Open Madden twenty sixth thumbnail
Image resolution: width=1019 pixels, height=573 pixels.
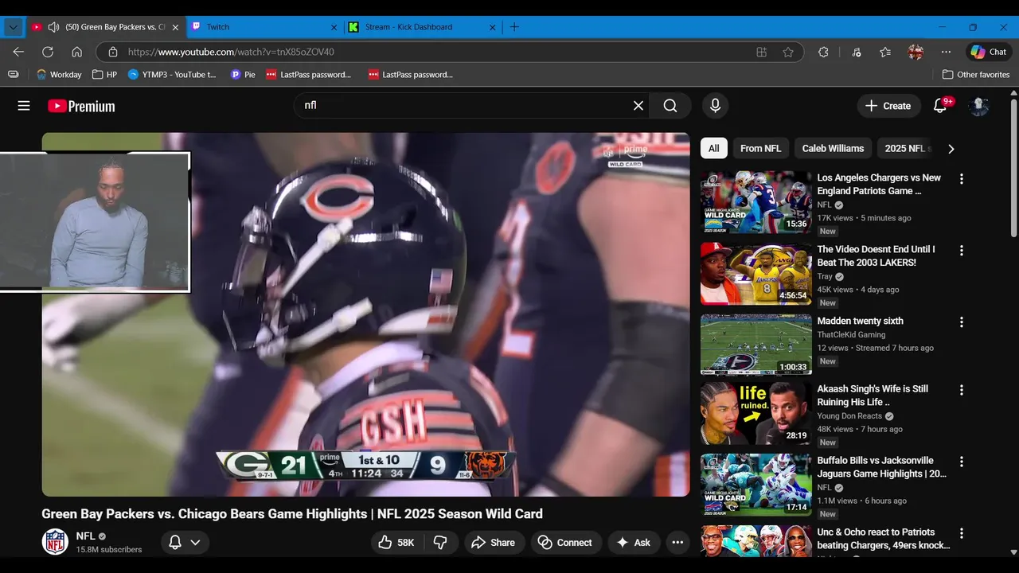tap(756, 345)
